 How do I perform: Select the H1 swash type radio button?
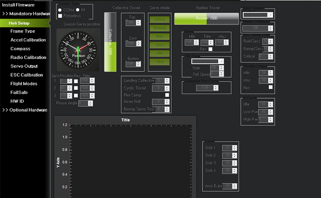point(78,10)
